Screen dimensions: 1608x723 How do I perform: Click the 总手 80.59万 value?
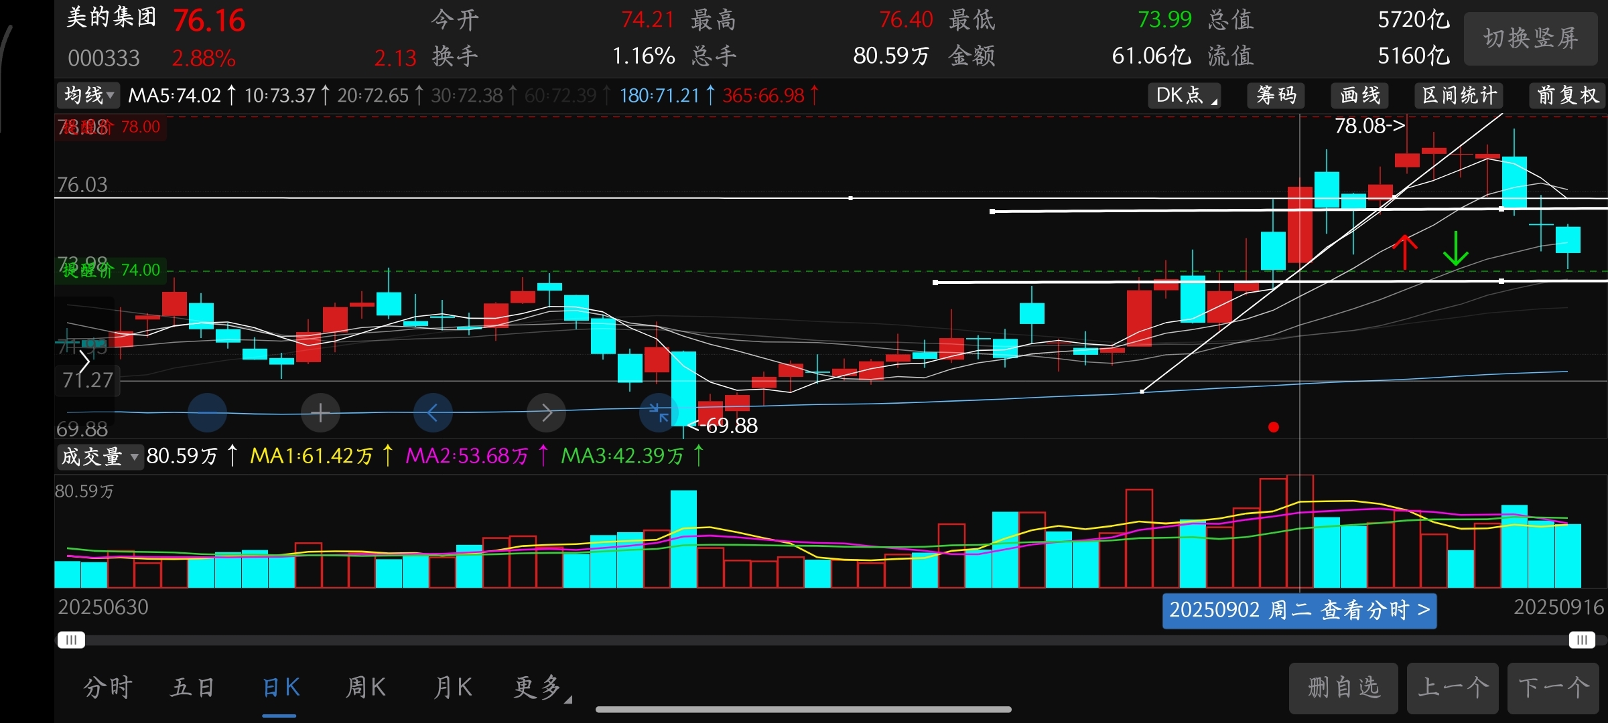click(891, 56)
